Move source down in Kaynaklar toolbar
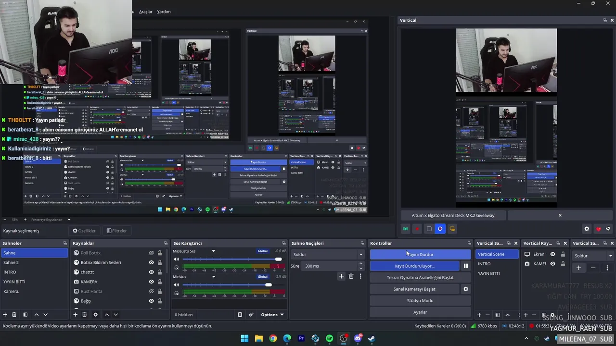The width and height of the screenshot is (616, 346). tap(115, 315)
